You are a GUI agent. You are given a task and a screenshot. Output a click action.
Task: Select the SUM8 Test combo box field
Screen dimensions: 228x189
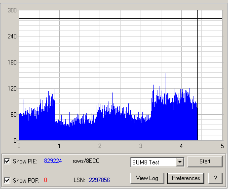click(x=157, y=162)
